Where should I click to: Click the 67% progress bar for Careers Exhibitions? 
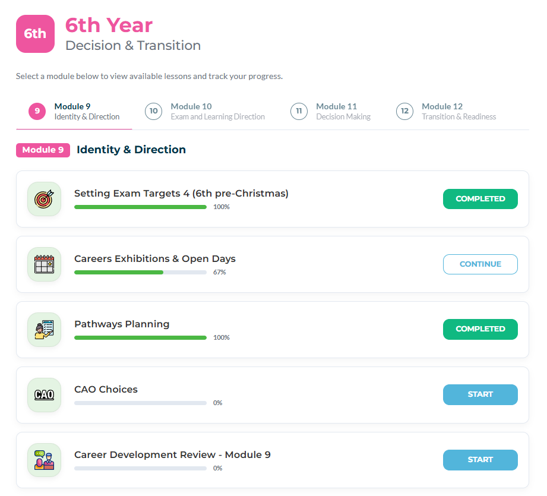(140, 273)
